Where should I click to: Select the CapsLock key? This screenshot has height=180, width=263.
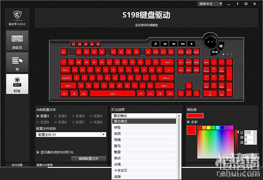(66, 78)
